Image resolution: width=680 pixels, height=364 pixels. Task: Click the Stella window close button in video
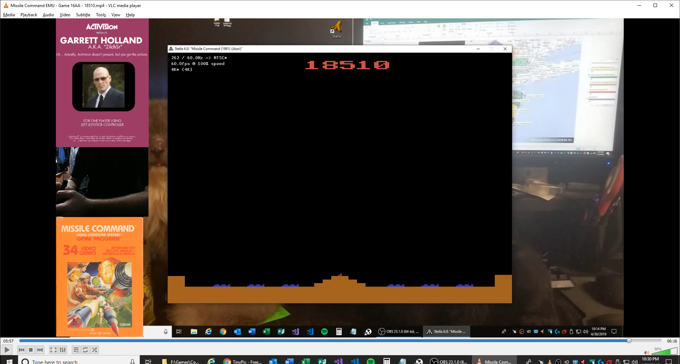[505, 49]
